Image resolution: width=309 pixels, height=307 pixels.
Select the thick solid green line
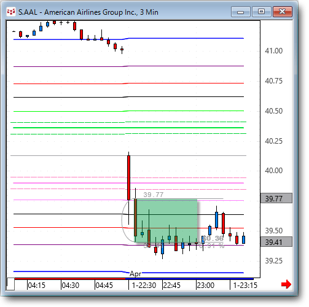[128, 128]
